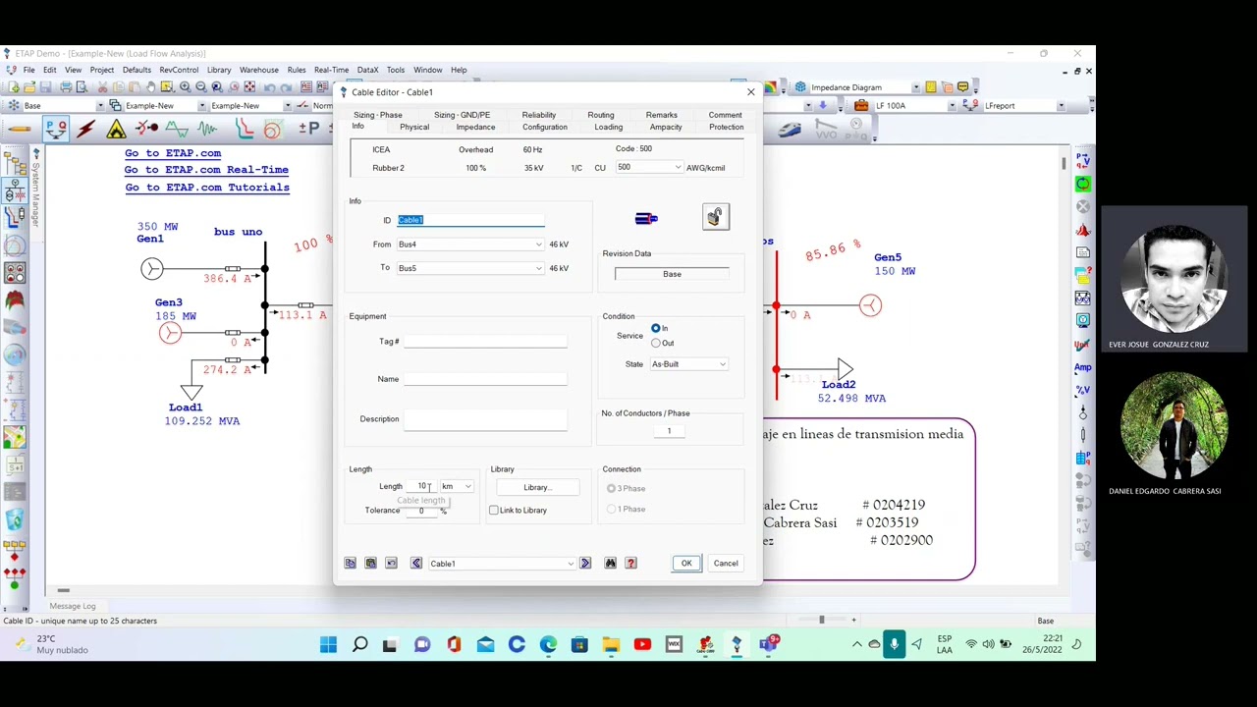Screen dimensions: 1257x707
Task: Open the RevControl menu
Action: tap(179, 70)
